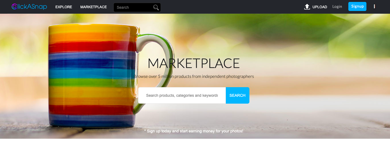Click the magnifying glass search icon
390x142 pixels.
(x=156, y=7)
